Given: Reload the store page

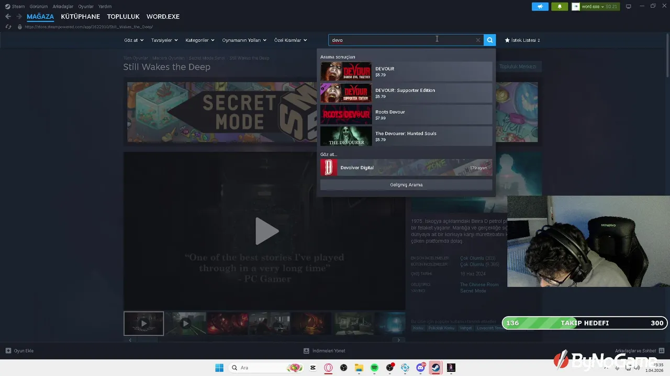Looking at the screenshot, I should [x=8, y=27].
